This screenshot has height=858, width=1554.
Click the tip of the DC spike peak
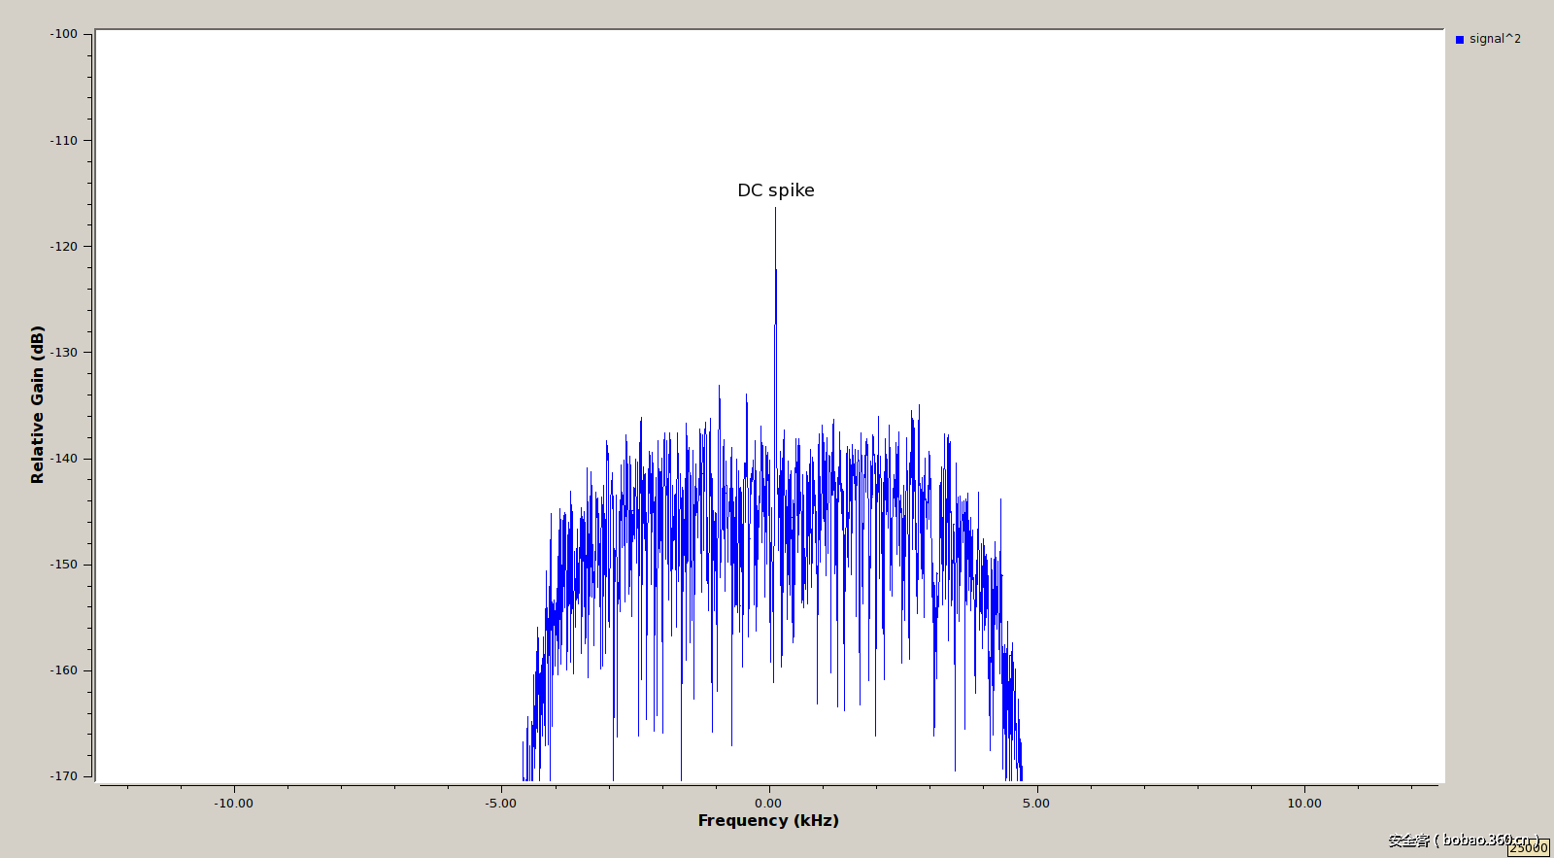(775, 210)
